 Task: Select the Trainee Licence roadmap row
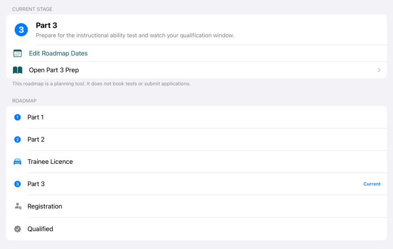[196, 162]
